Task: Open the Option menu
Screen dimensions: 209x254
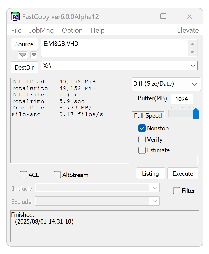Action: pos(72,30)
